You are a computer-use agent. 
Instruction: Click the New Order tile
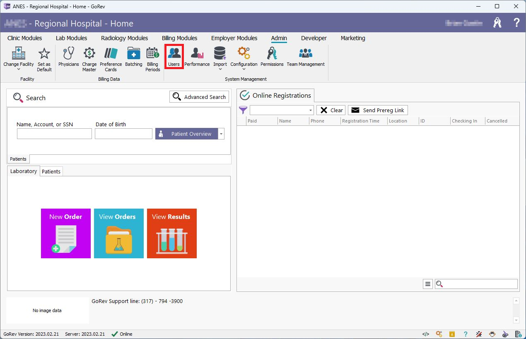tap(66, 233)
